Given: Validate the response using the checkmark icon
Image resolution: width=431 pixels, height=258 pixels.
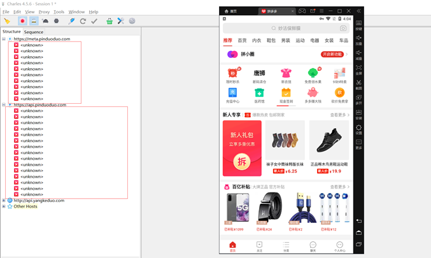Looking at the screenshot, I should point(94,21).
